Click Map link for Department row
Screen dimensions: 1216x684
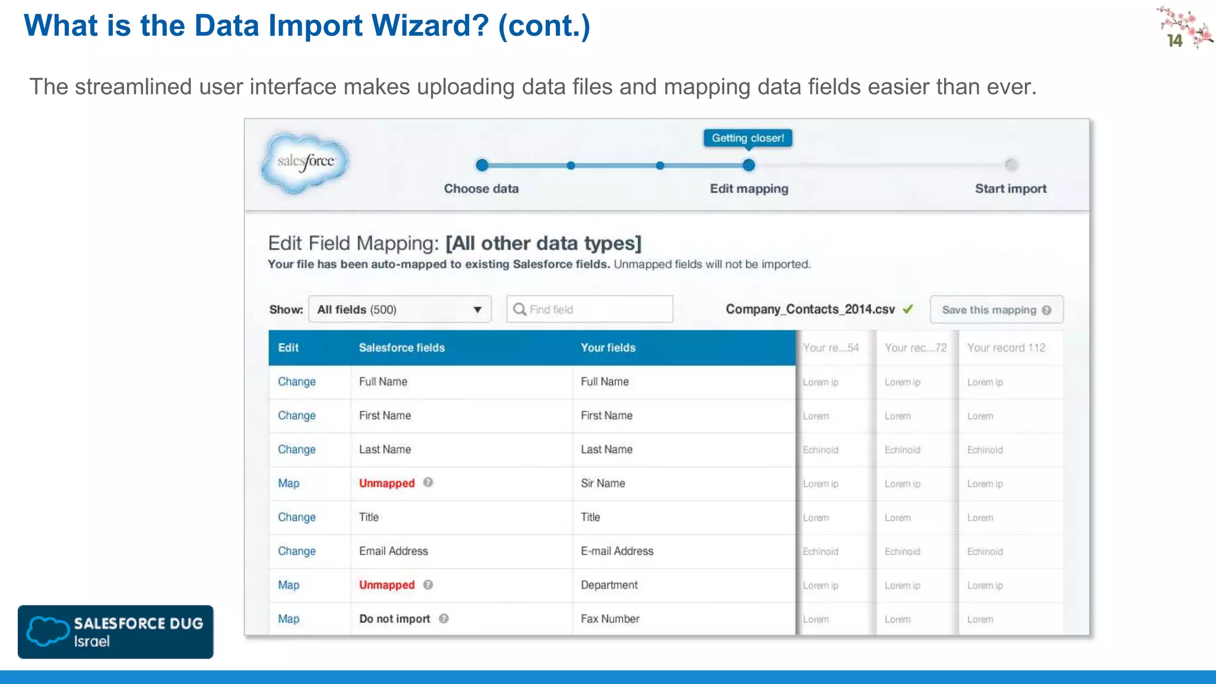289,585
